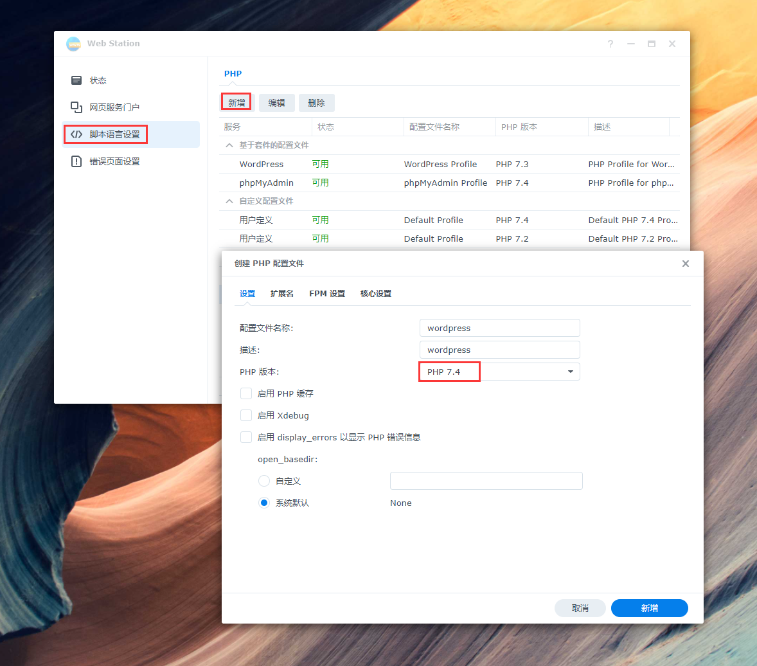This screenshot has height=666, width=757.
Task: Toggle display_errors PHP error checkbox
Action: [x=246, y=437]
